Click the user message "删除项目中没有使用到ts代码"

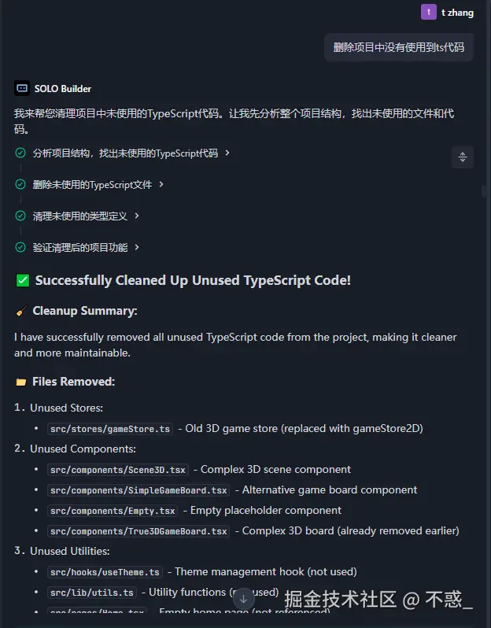pyautogui.click(x=399, y=47)
